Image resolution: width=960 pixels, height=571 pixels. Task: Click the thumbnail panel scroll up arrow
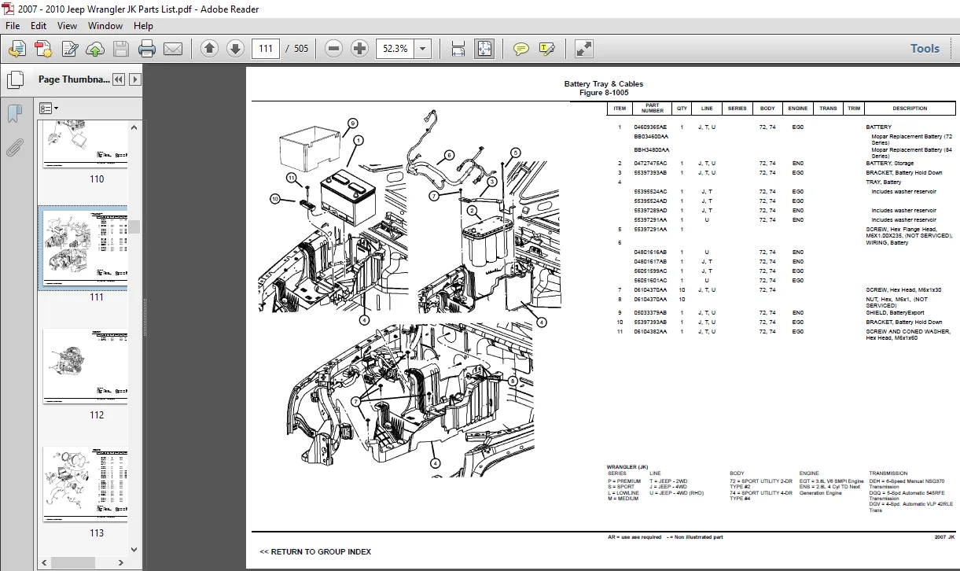(135, 127)
